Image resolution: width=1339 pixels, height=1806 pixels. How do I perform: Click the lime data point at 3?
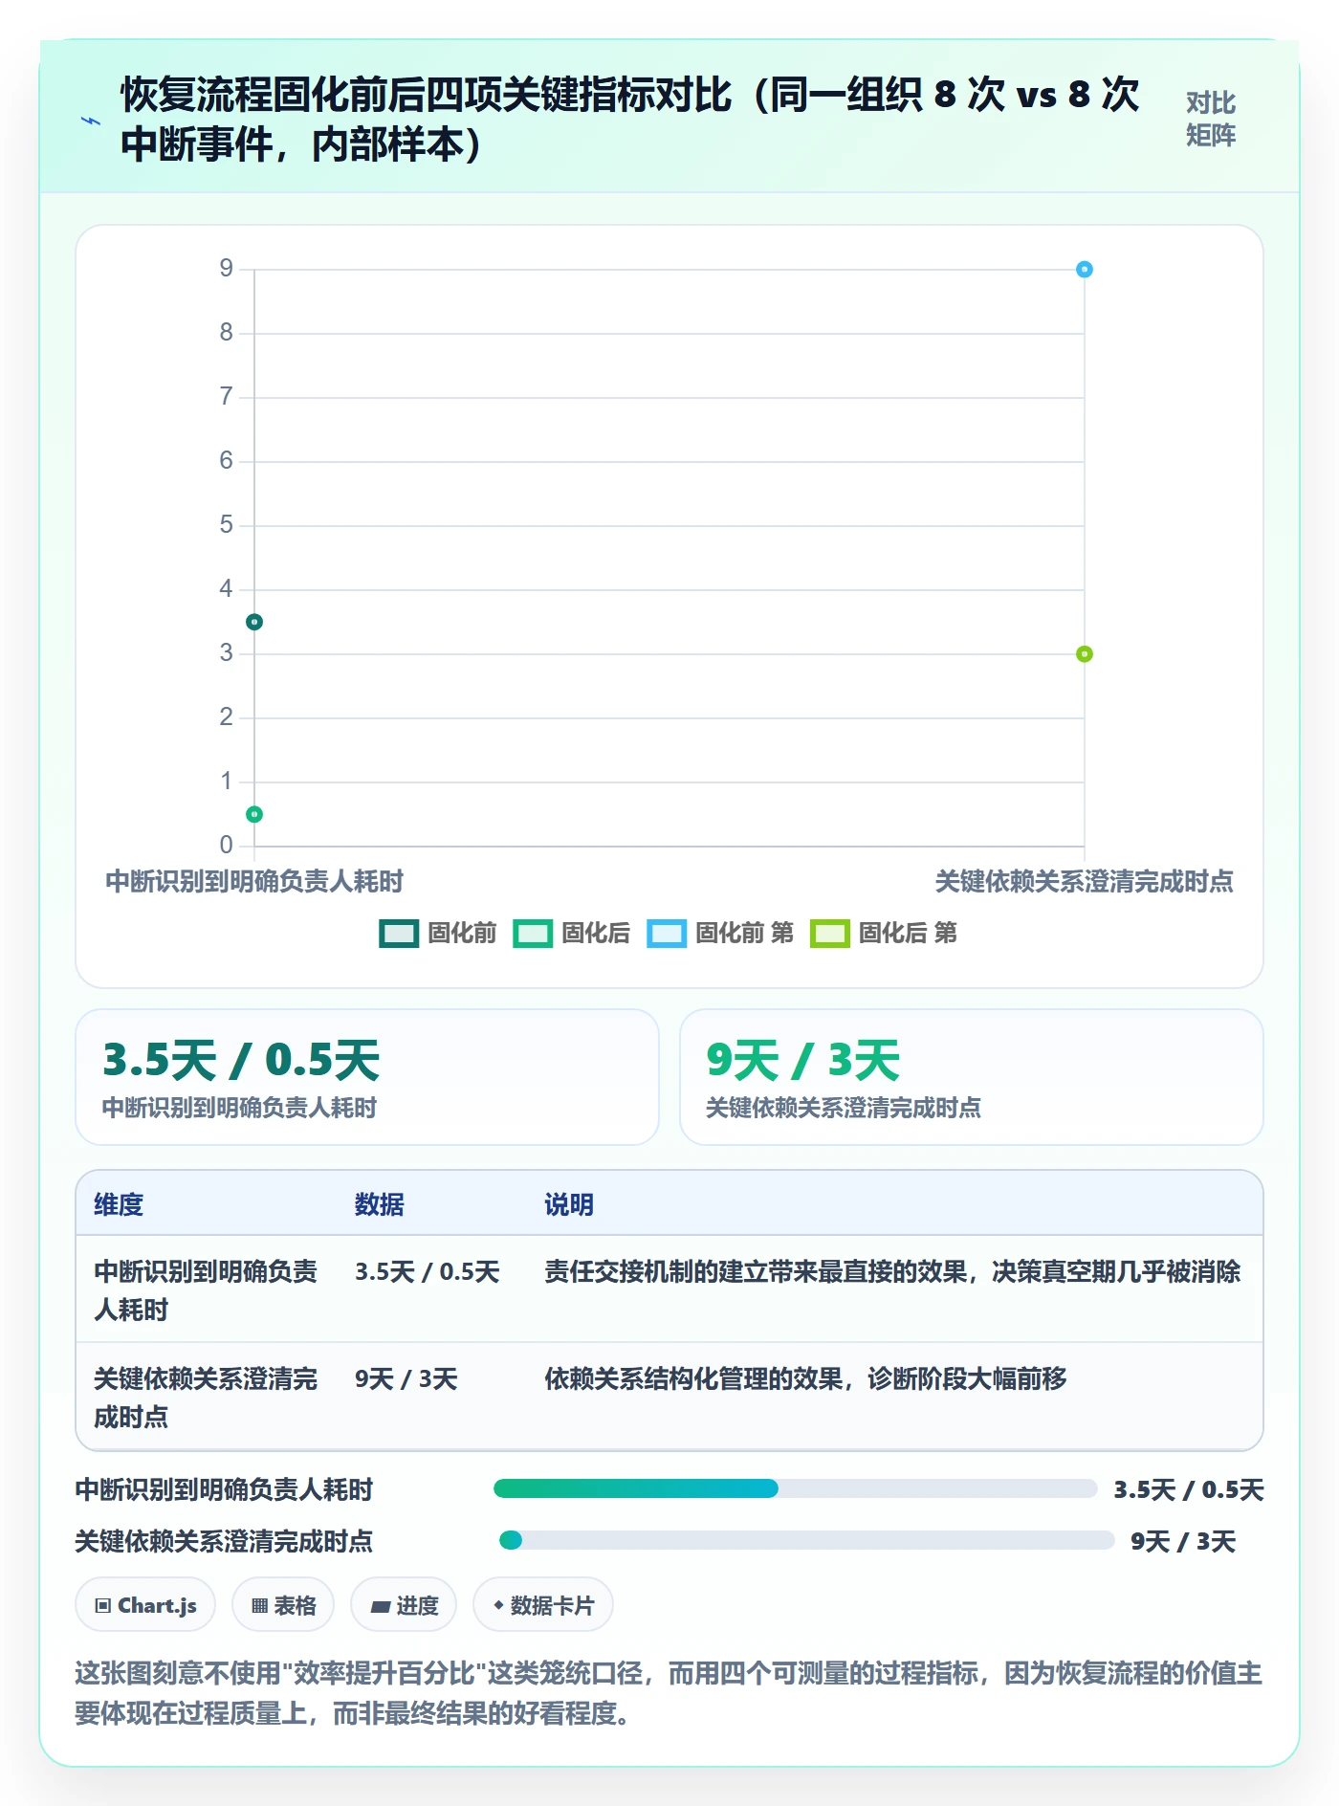point(1084,654)
